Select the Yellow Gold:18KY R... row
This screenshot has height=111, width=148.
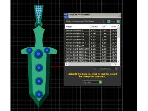91,43
